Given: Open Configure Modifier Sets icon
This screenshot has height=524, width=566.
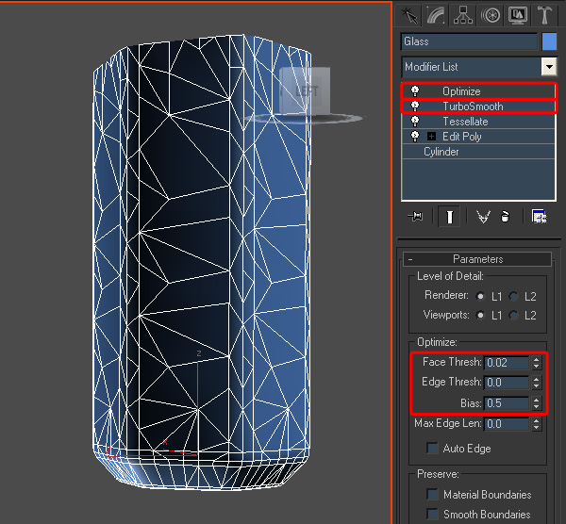Looking at the screenshot, I should point(540,217).
